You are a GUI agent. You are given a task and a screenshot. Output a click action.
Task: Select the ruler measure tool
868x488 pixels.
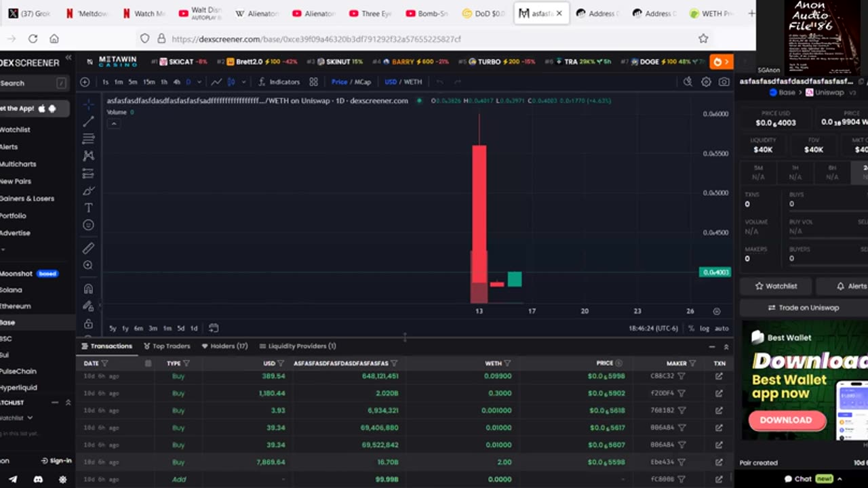pos(88,248)
